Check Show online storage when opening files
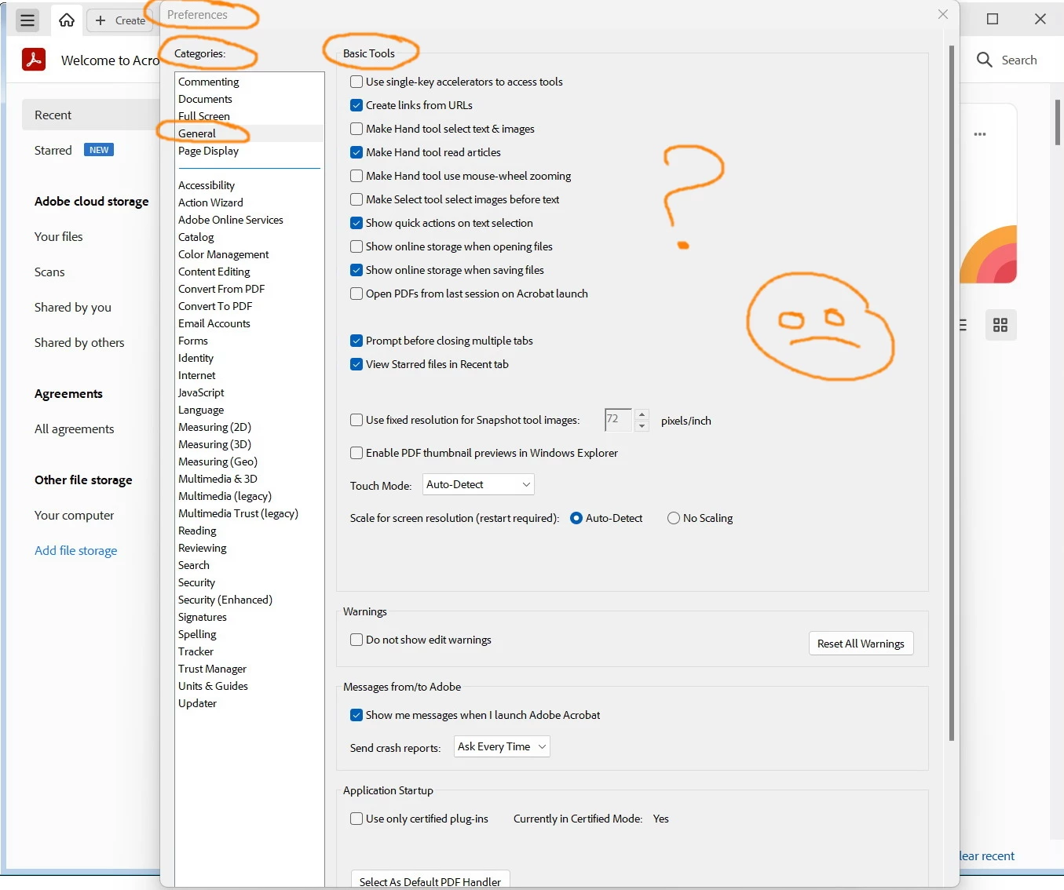 [x=356, y=246]
